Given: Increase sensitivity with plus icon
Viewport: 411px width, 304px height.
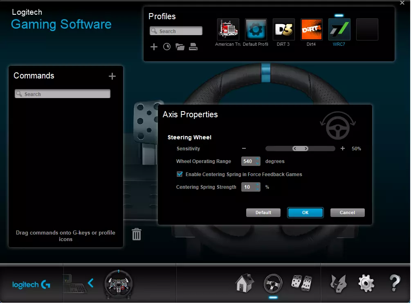Looking at the screenshot, I should (343, 148).
